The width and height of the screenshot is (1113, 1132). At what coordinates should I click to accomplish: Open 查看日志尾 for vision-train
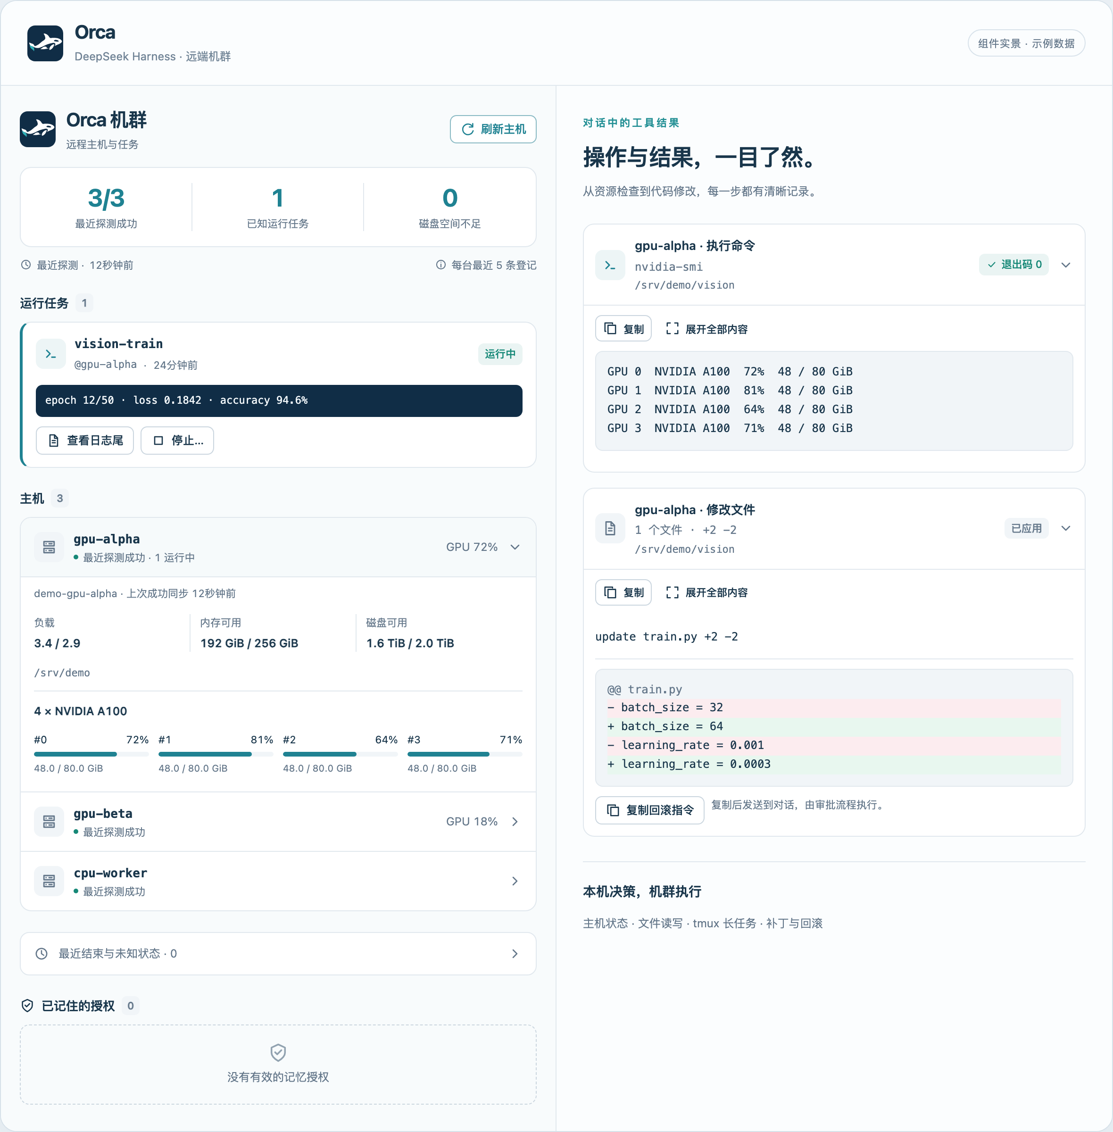click(85, 440)
